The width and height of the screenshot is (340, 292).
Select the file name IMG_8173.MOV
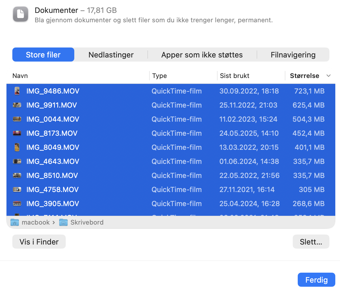point(52,133)
